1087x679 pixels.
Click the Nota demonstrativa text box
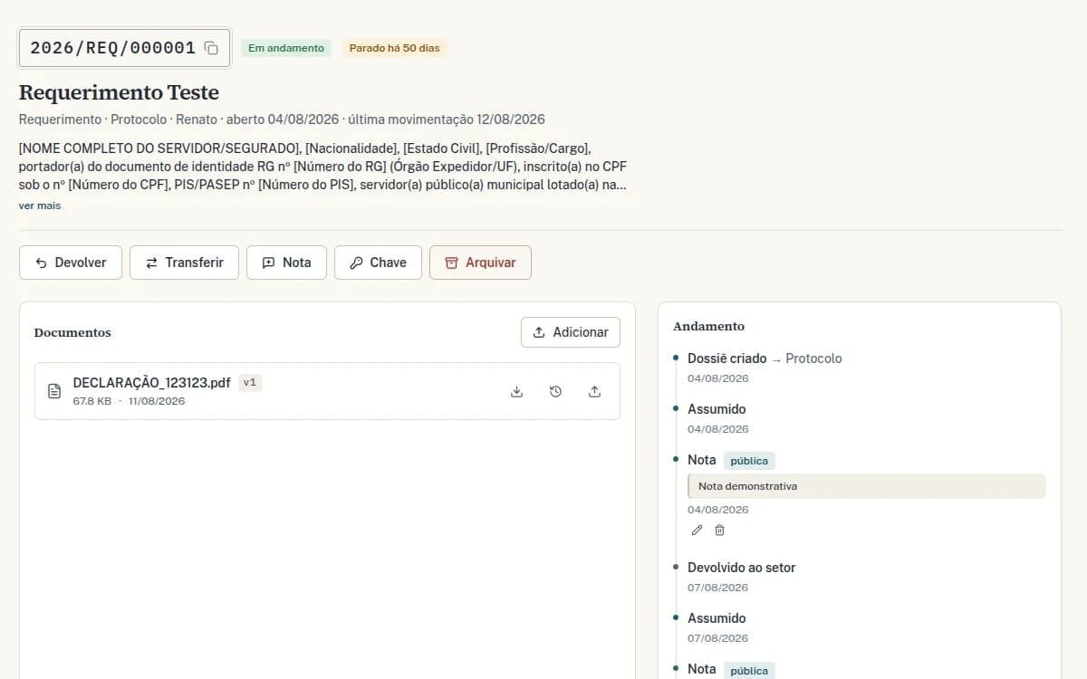tap(867, 486)
